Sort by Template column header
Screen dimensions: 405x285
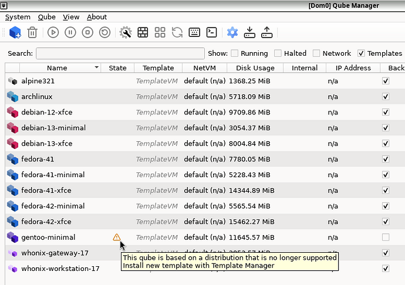tap(158, 68)
